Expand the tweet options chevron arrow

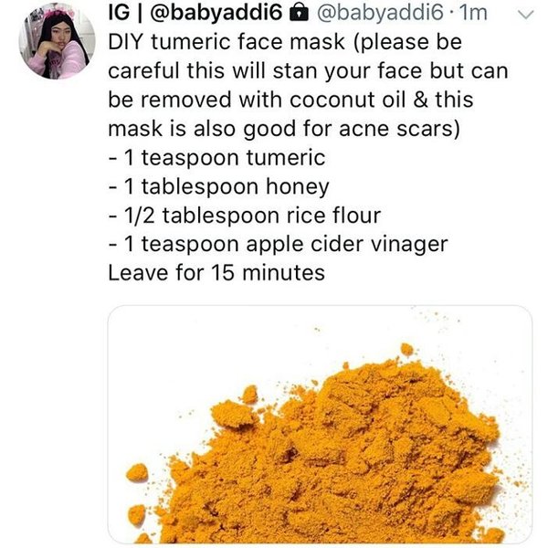click(525, 15)
